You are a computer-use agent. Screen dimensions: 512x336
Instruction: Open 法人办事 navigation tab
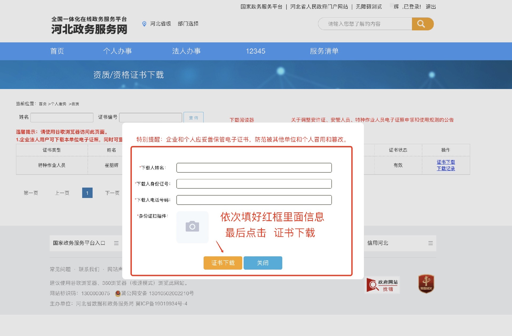(186, 51)
